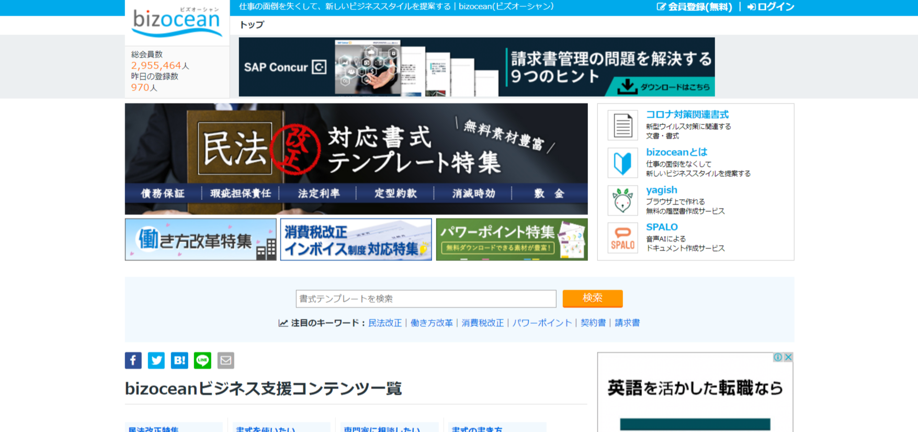Click the Hatena Bookmark B! icon
This screenshot has width=918, height=432.
click(179, 360)
